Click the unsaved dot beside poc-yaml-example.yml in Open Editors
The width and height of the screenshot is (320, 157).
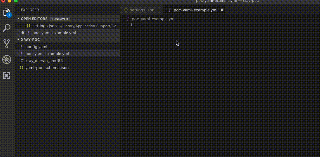click(22, 33)
